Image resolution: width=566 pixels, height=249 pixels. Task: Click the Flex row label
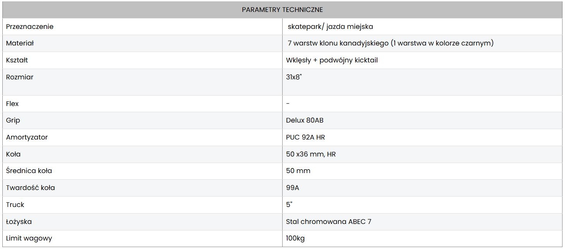tap(12, 104)
